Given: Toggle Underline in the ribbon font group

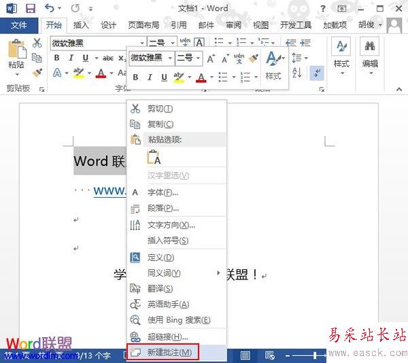Looking at the screenshot, I should pyautogui.click(x=86, y=58).
